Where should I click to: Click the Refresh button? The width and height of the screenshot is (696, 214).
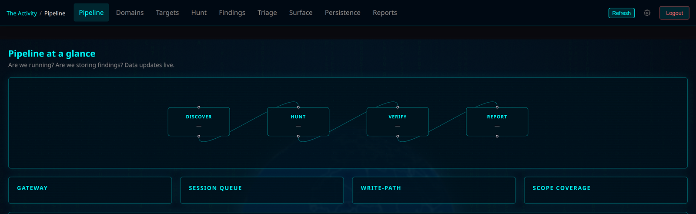pyautogui.click(x=621, y=13)
